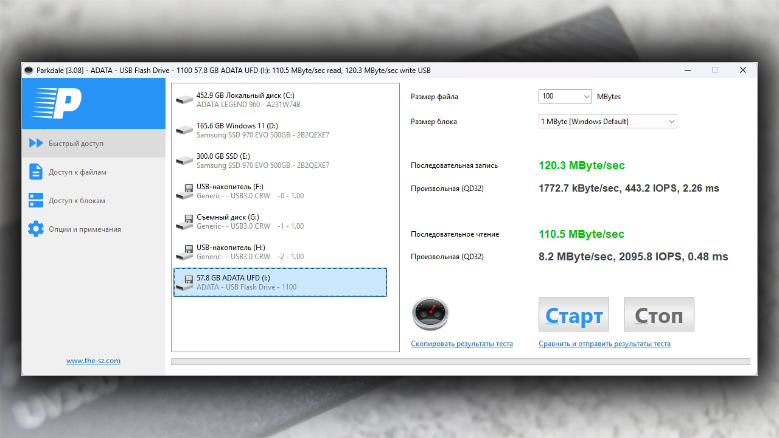Minimize the Parkdale window
This screenshot has width=779, height=438.
click(x=687, y=71)
